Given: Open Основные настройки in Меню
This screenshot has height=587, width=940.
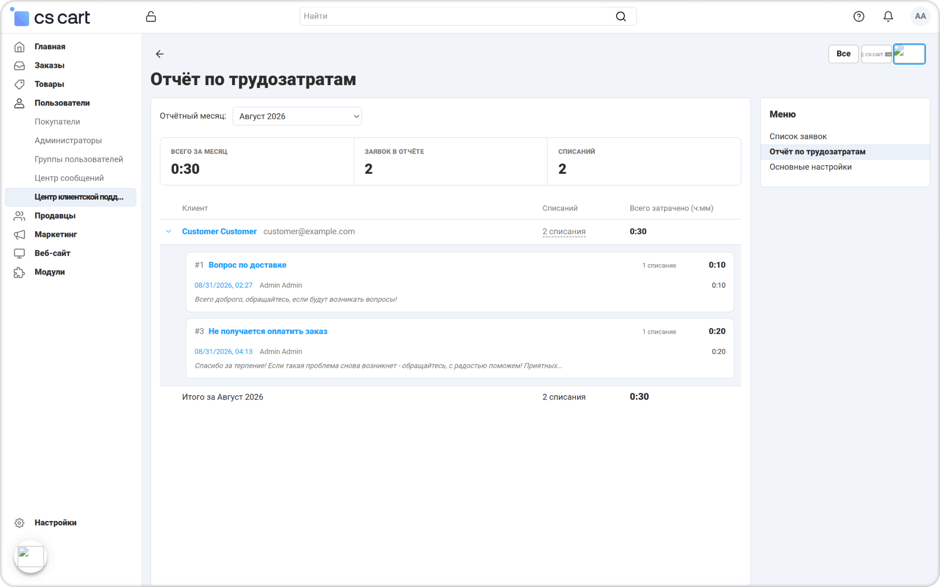Looking at the screenshot, I should pyautogui.click(x=810, y=167).
